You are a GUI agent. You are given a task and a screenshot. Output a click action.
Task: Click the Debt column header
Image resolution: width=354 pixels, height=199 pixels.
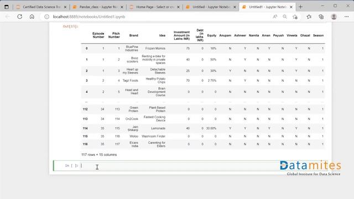[x=200, y=35]
